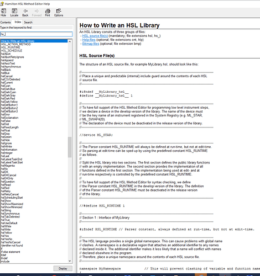
Task: Select hslExclamation index entry
Action: 9,118
